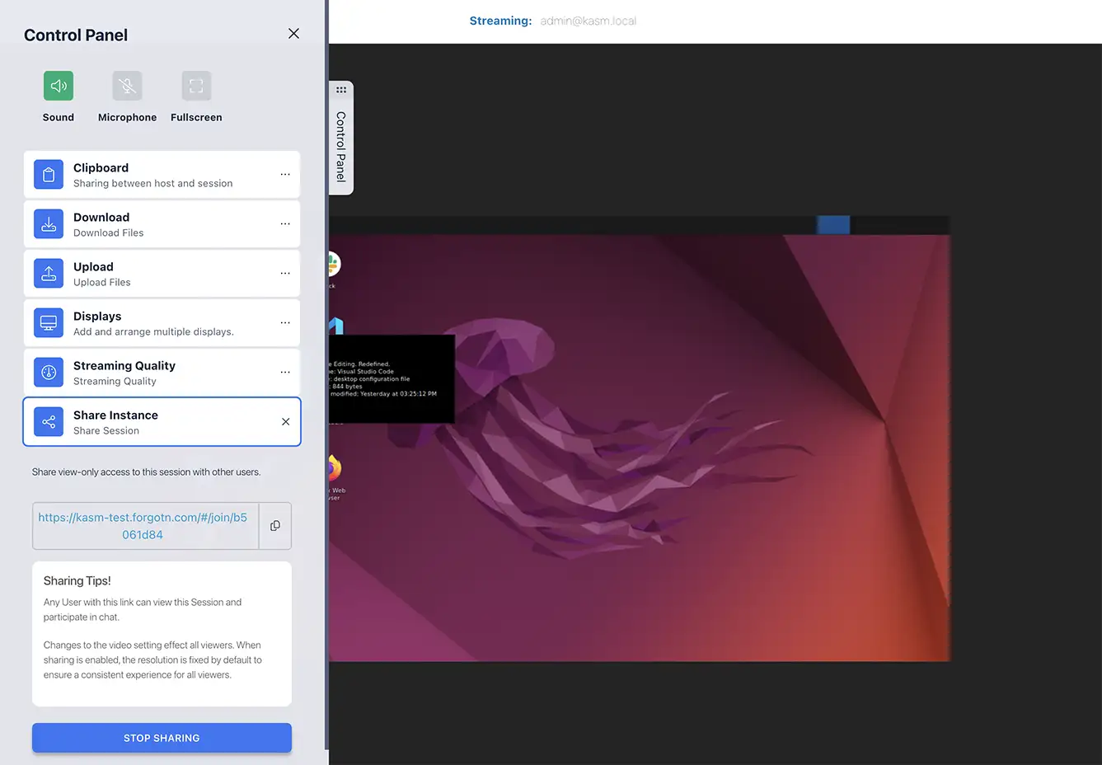Screen dimensions: 1102x765
Task: Mute Sound in the Control Panel
Action: [x=58, y=85]
